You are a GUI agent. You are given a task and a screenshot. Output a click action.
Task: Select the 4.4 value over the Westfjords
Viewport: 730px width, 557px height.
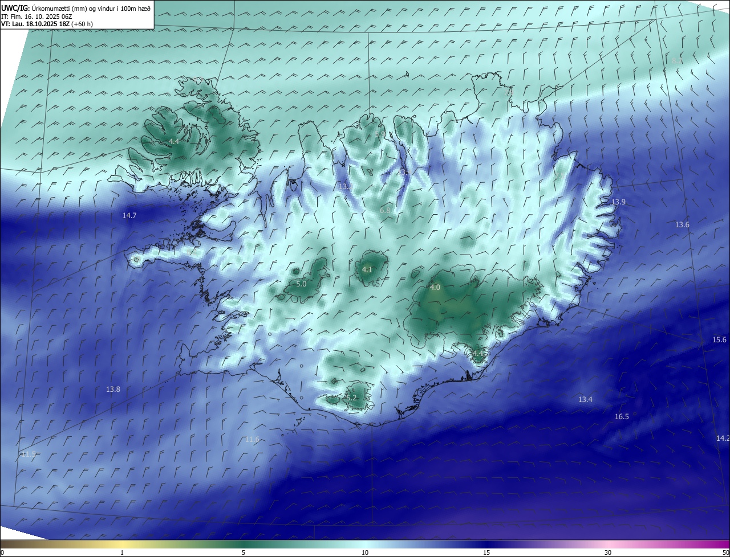point(173,141)
